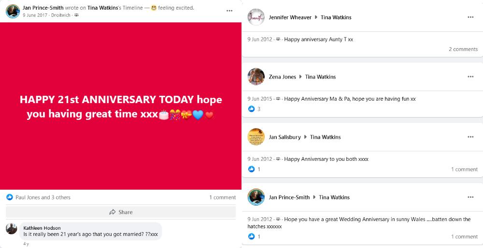Click Jan Salisbury's profile avatar

pyautogui.click(x=256, y=137)
